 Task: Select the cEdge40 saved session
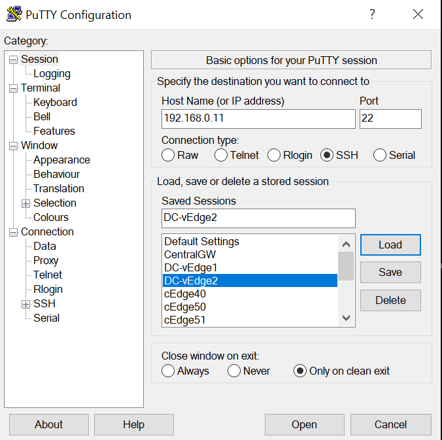click(185, 294)
